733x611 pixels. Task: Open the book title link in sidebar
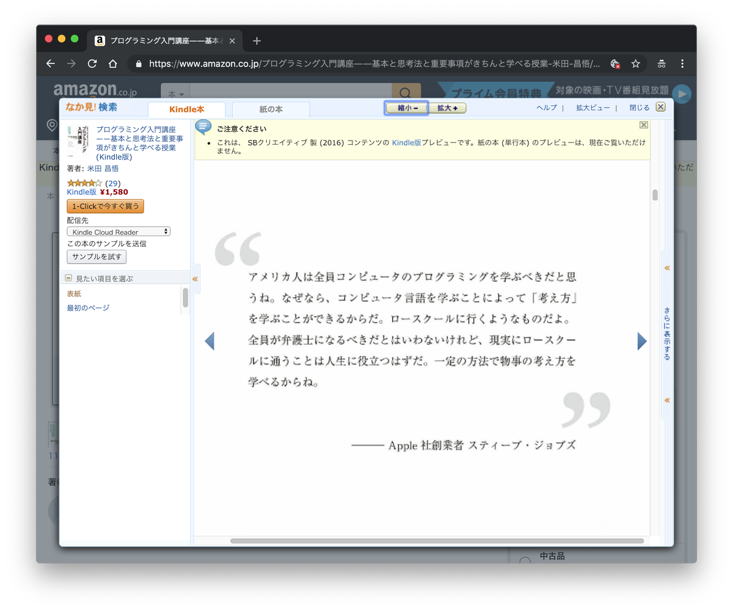coord(140,144)
